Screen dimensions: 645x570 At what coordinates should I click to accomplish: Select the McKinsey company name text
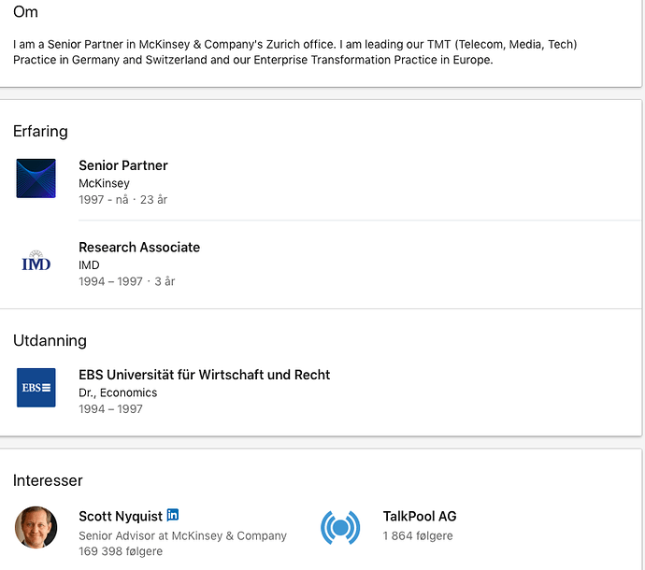104,183
